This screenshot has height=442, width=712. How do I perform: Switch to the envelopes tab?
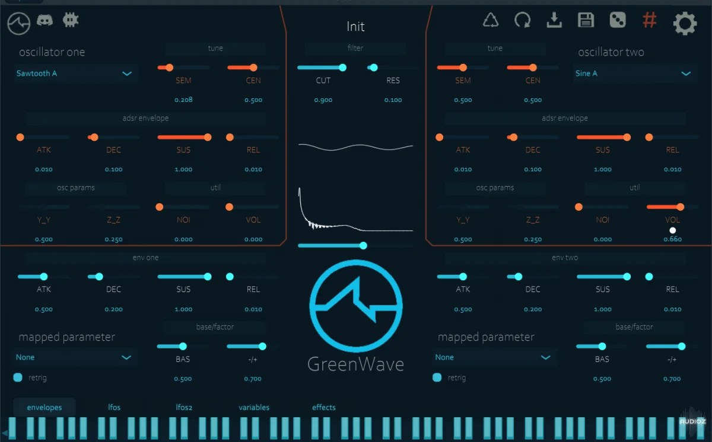44,407
